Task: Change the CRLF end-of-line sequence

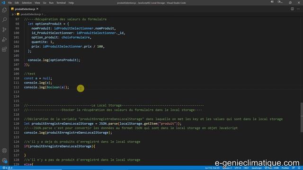Action: (x=246, y=168)
